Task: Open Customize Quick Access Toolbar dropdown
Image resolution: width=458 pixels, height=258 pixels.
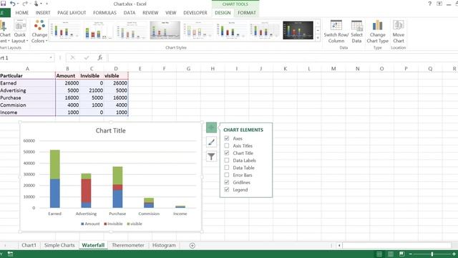Action: click(47, 4)
